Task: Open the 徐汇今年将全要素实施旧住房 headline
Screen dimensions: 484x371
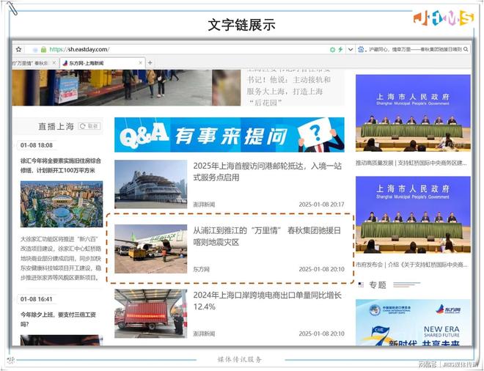Action: click(60, 166)
